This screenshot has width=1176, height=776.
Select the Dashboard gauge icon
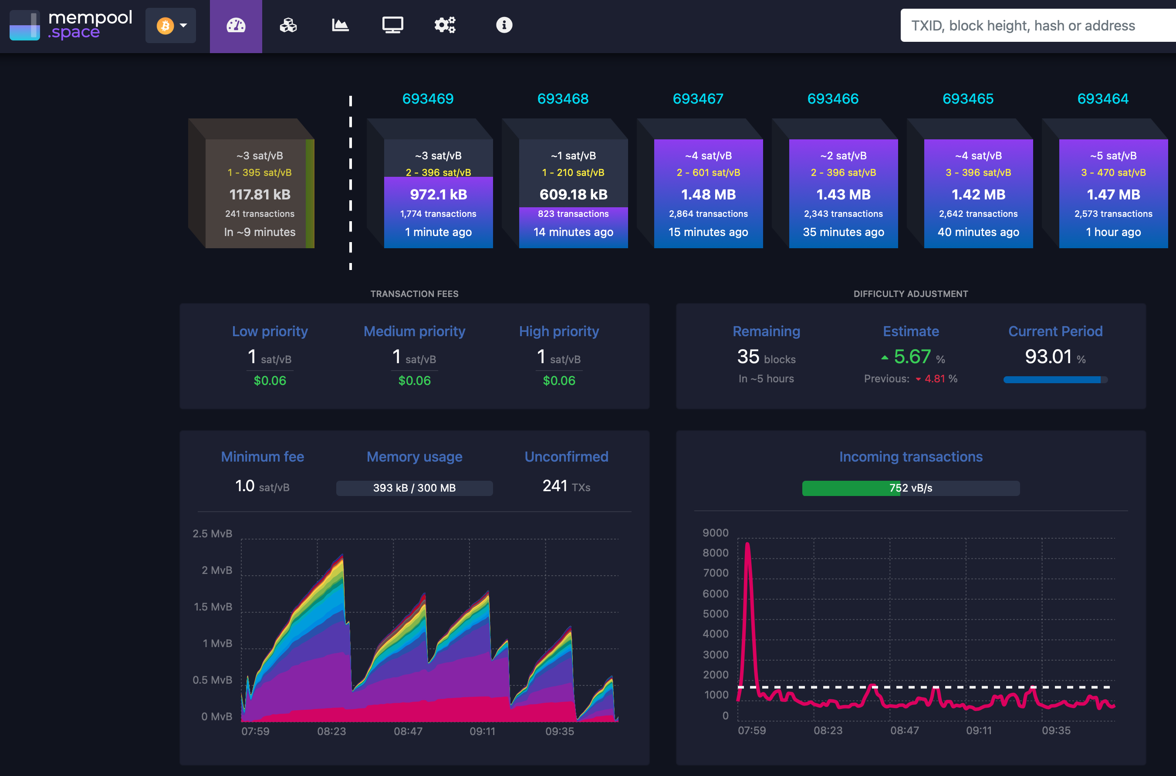click(x=236, y=25)
